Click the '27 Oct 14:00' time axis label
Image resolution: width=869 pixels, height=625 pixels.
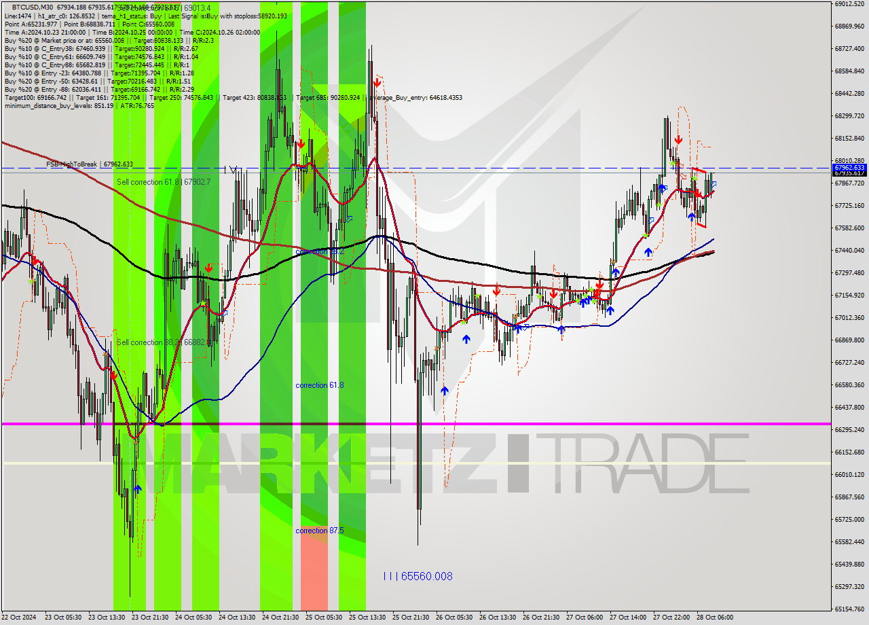click(627, 618)
